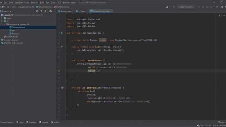
Task: Open Profiler tool window
Action: click(x=55, y=122)
